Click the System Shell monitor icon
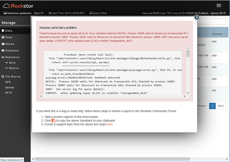 point(91,13)
